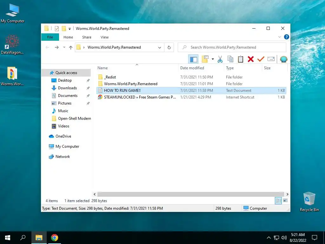
Task: Open My Computer in the navigation pane
Action: (x=67, y=146)
